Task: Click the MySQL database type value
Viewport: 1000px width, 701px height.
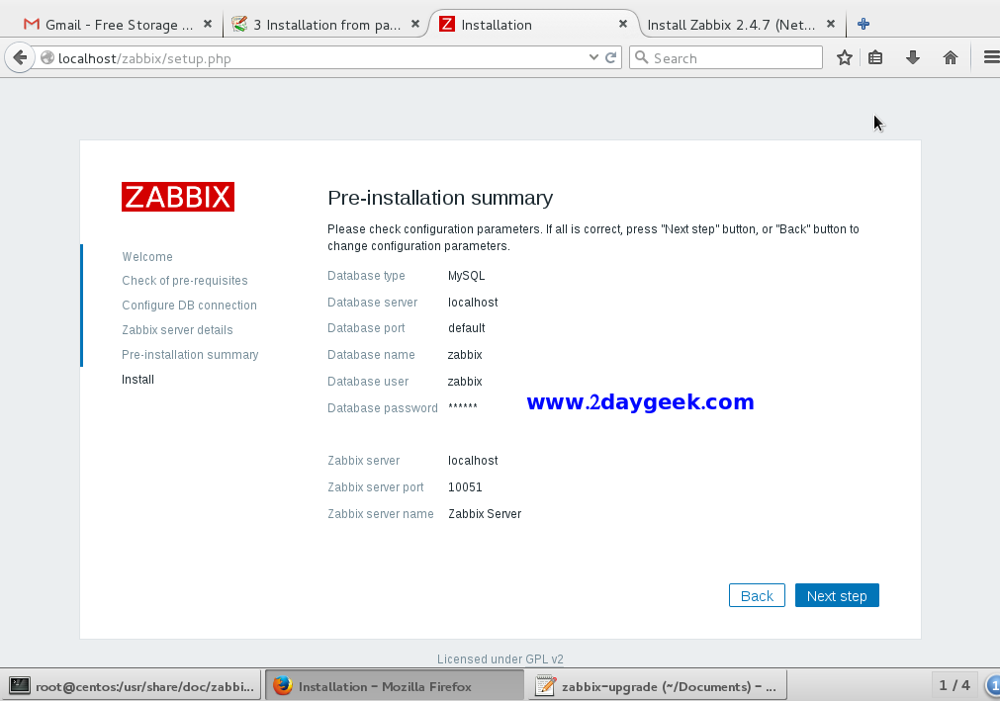Action: point(466,276)
